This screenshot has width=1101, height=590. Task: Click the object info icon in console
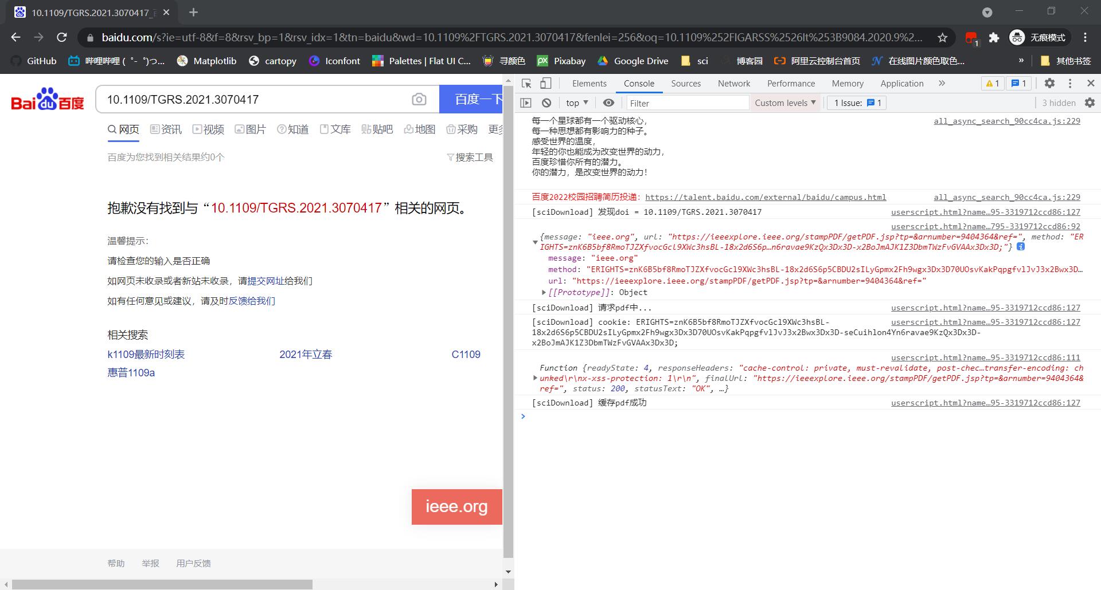click(x=1021, y=247)
